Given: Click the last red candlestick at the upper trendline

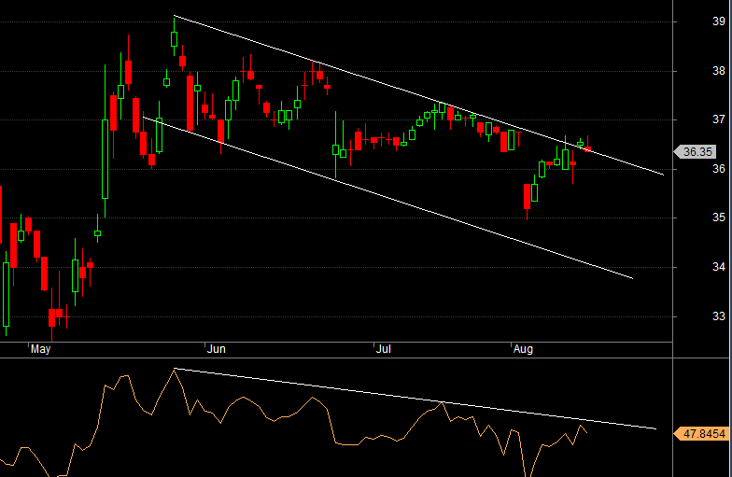Looking at the screenshot, I should (588, 149).
